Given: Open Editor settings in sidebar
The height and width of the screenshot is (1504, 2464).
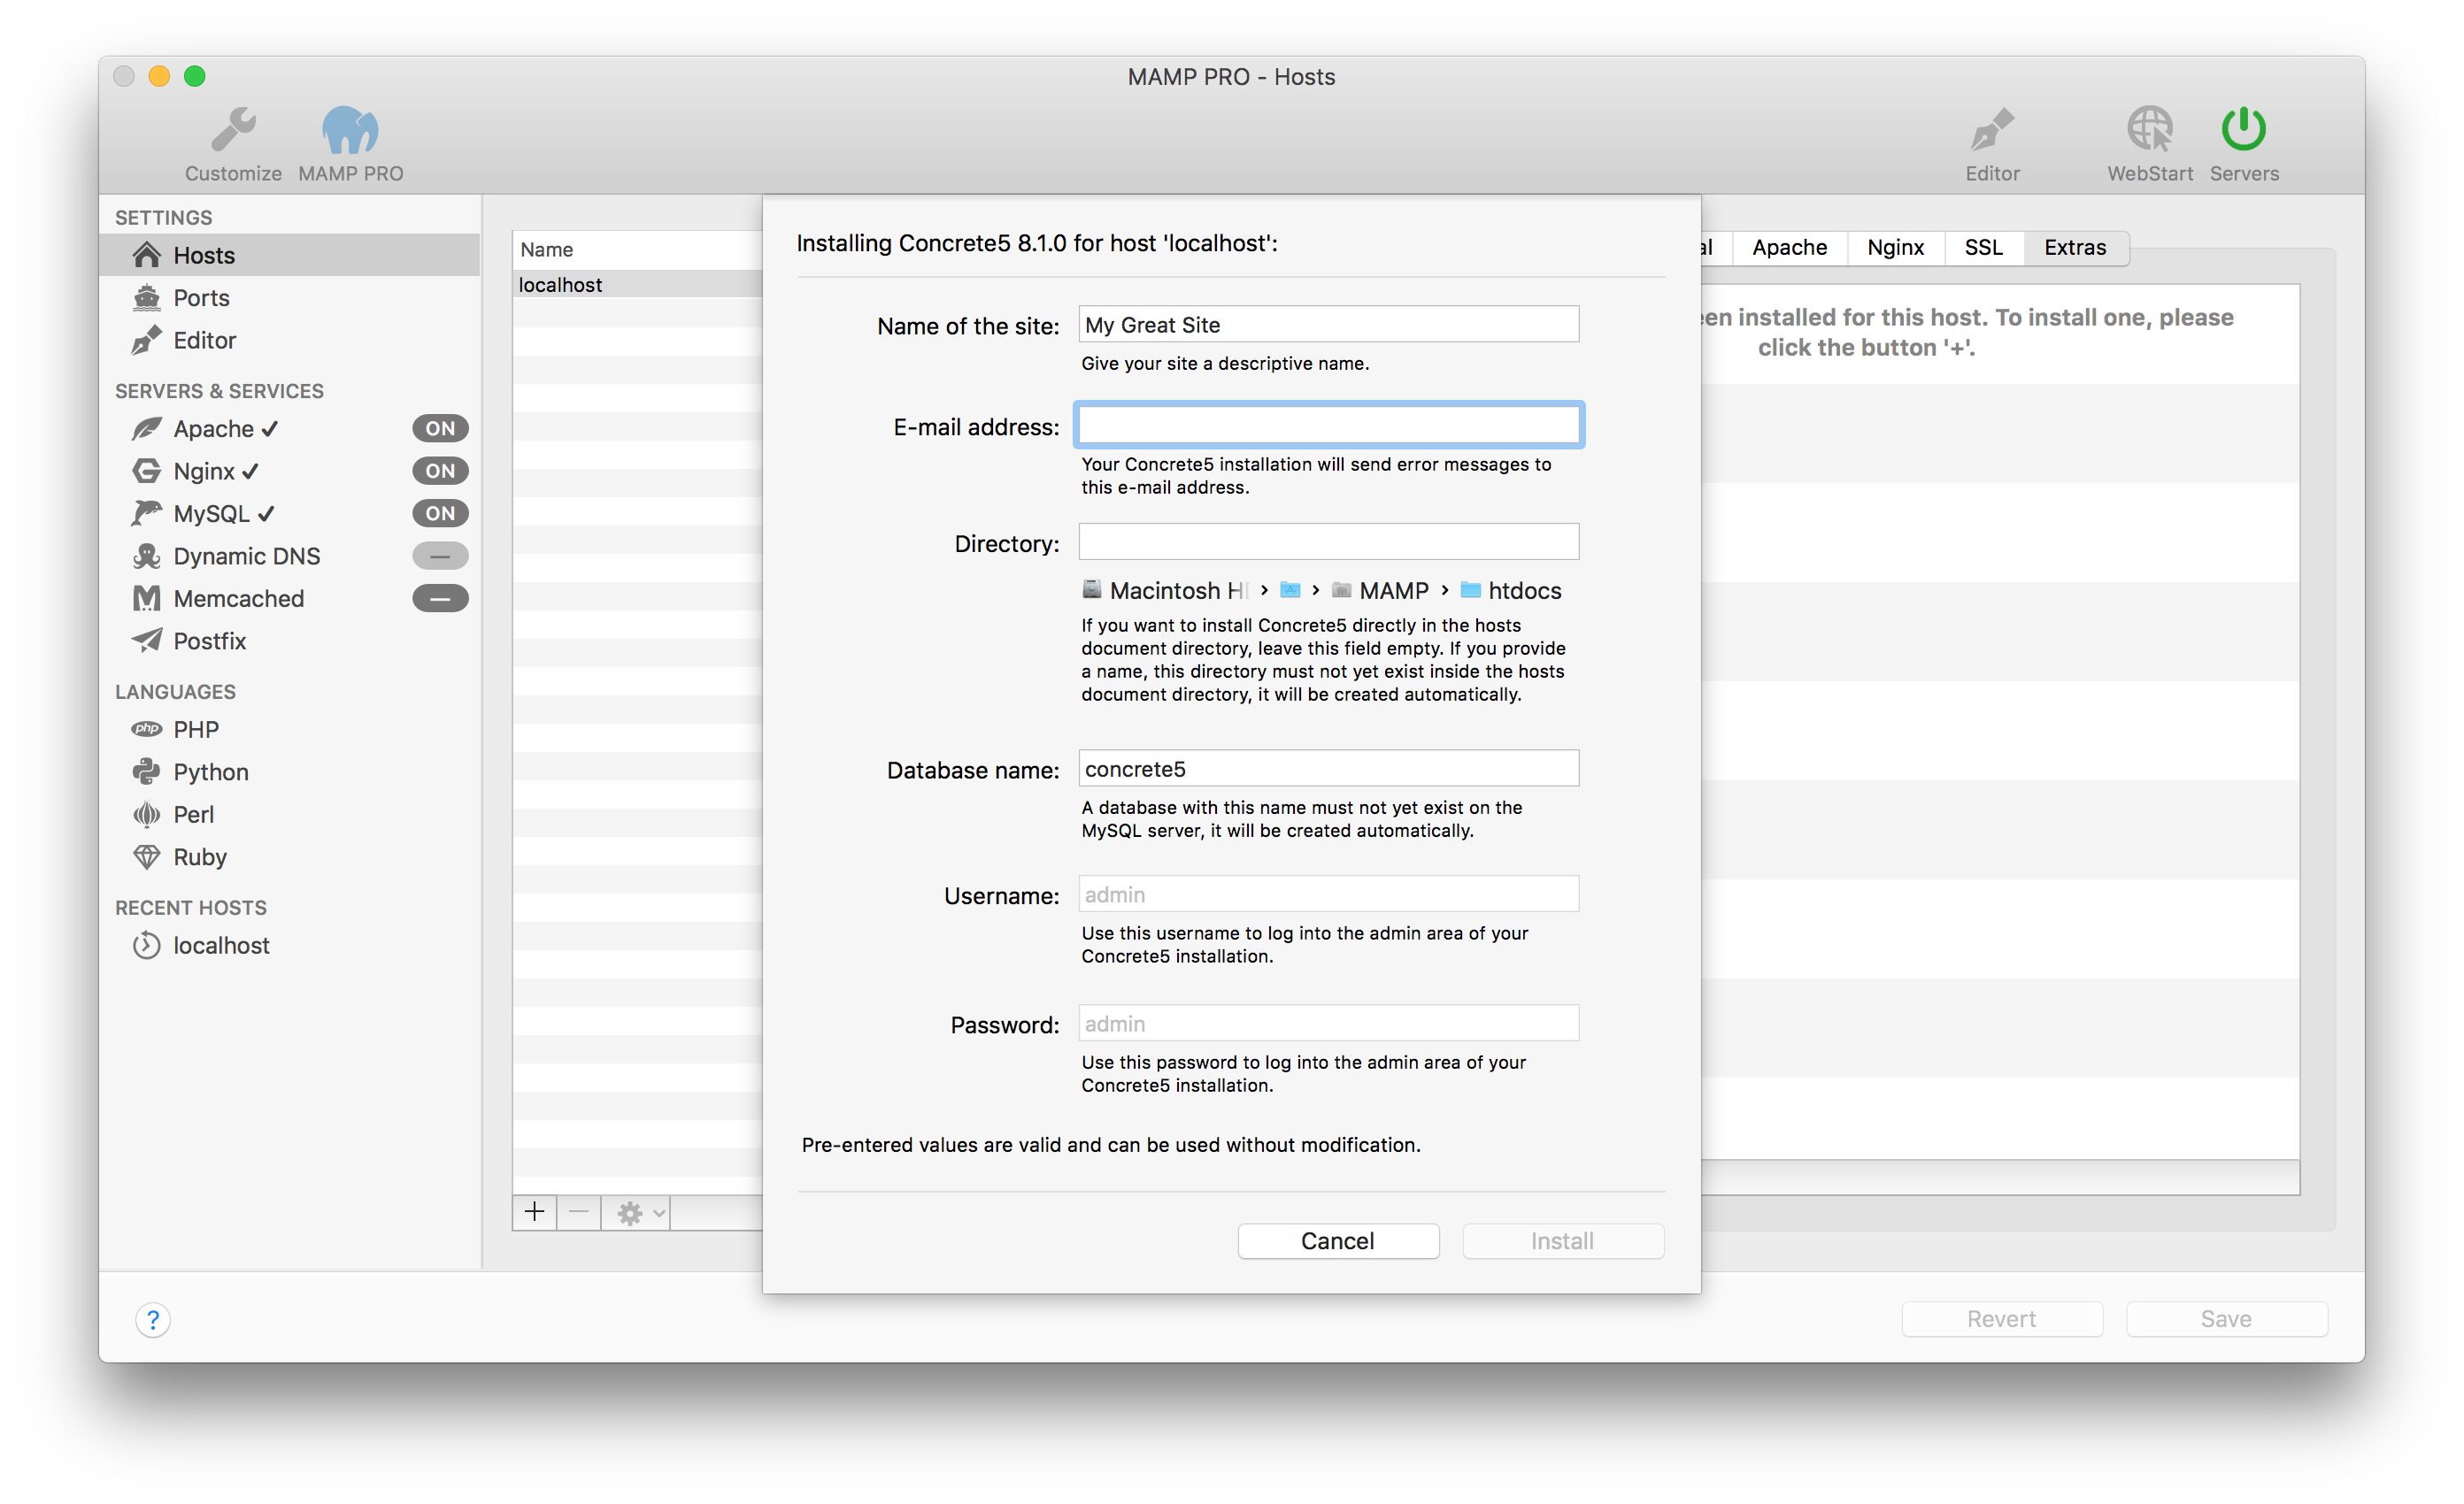Looking at the screenshot, I should point(290,341).
